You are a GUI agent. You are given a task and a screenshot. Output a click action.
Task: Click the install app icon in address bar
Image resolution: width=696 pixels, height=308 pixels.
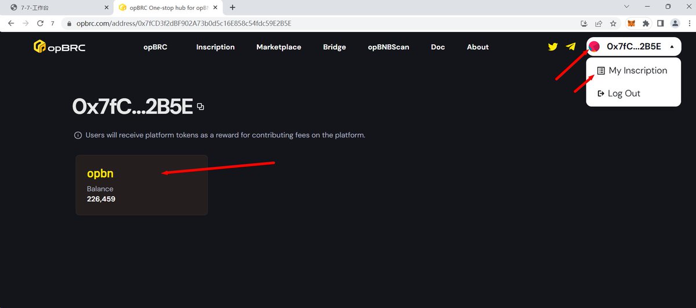tap(584, 23)
